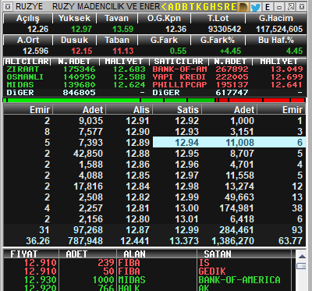312x291 pixels.
Task: Click the G.Hacim header
Action: (276, 18)
